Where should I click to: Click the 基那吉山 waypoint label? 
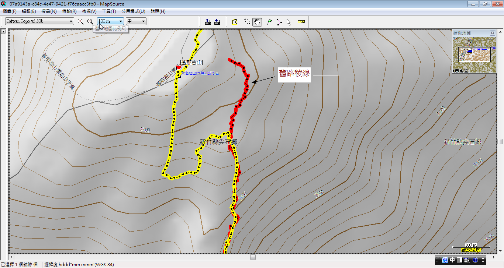pyautogui.click(x=192, y=63)
